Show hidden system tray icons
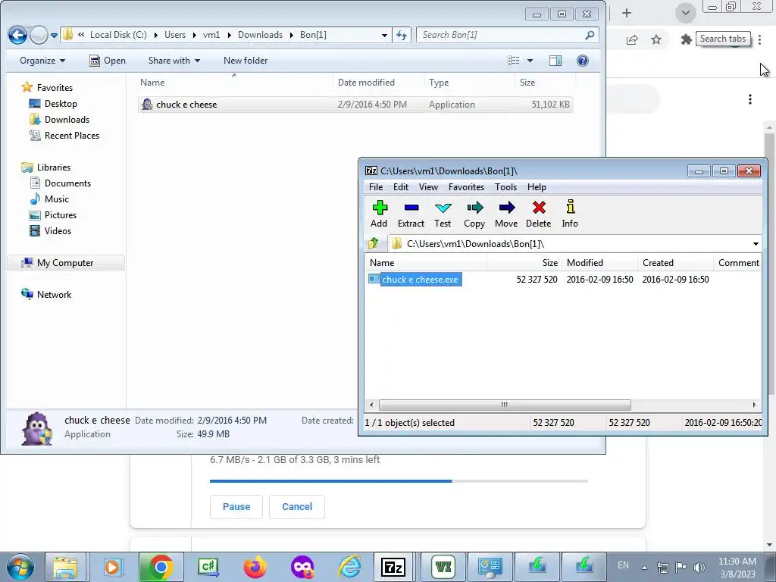This screenshot has width=776, height=582. 644,568
